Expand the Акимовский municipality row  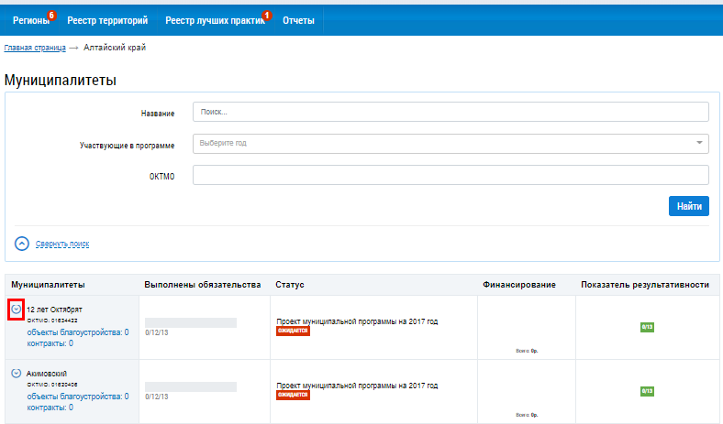pos(17,374)
